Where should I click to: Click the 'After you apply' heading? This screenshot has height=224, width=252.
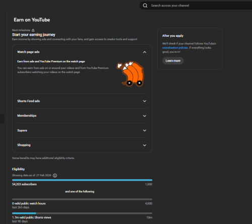(x=173, y=36)
